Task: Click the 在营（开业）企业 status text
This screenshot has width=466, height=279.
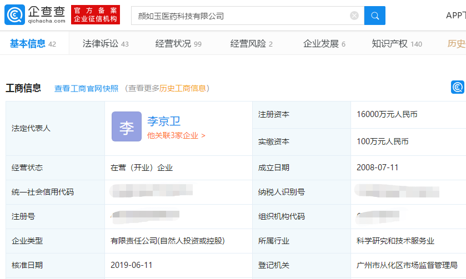Action: [x=142, y=168]
